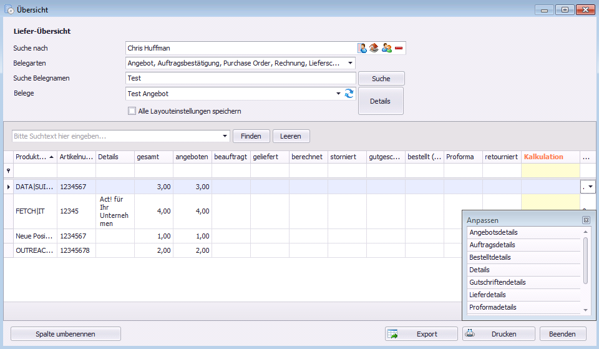Click the Übersicht window icon in title bar

[x=9, y=9]
